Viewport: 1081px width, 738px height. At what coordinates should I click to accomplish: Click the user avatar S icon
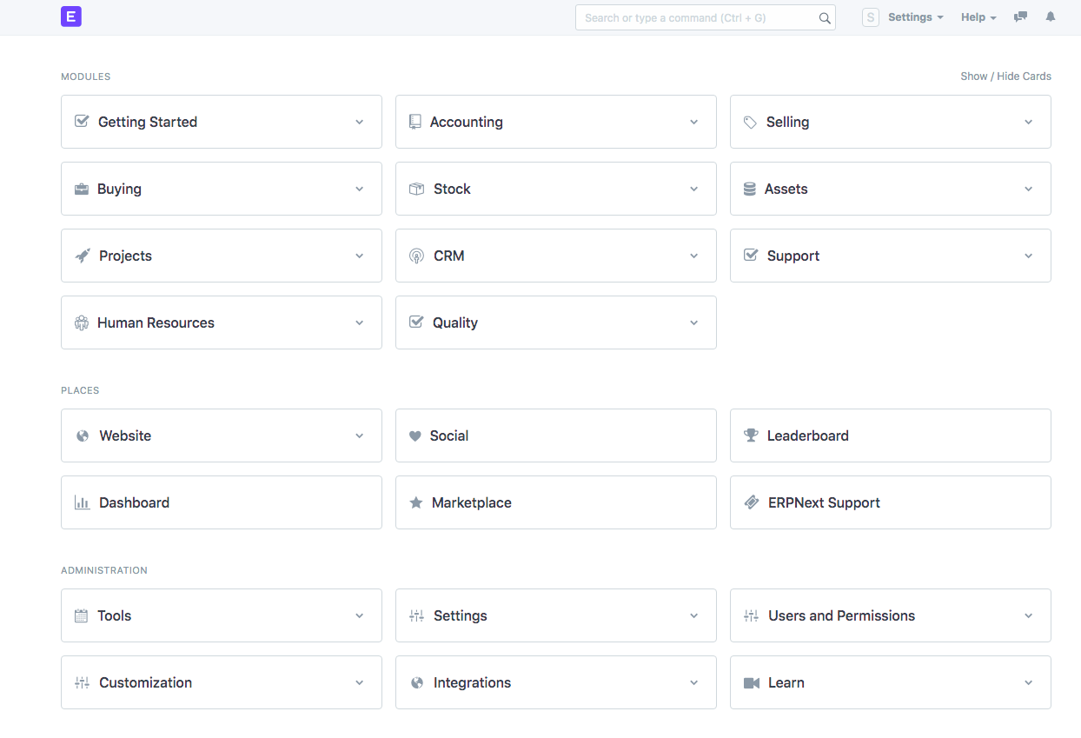coord(871,17)
